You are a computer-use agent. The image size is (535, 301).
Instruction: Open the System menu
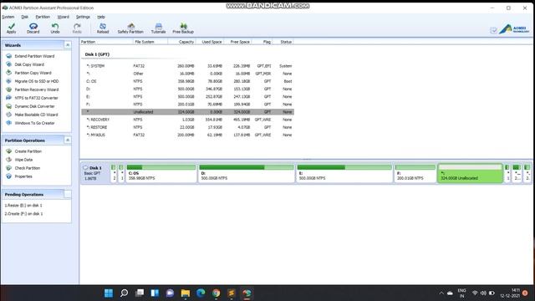coord(8,17)
